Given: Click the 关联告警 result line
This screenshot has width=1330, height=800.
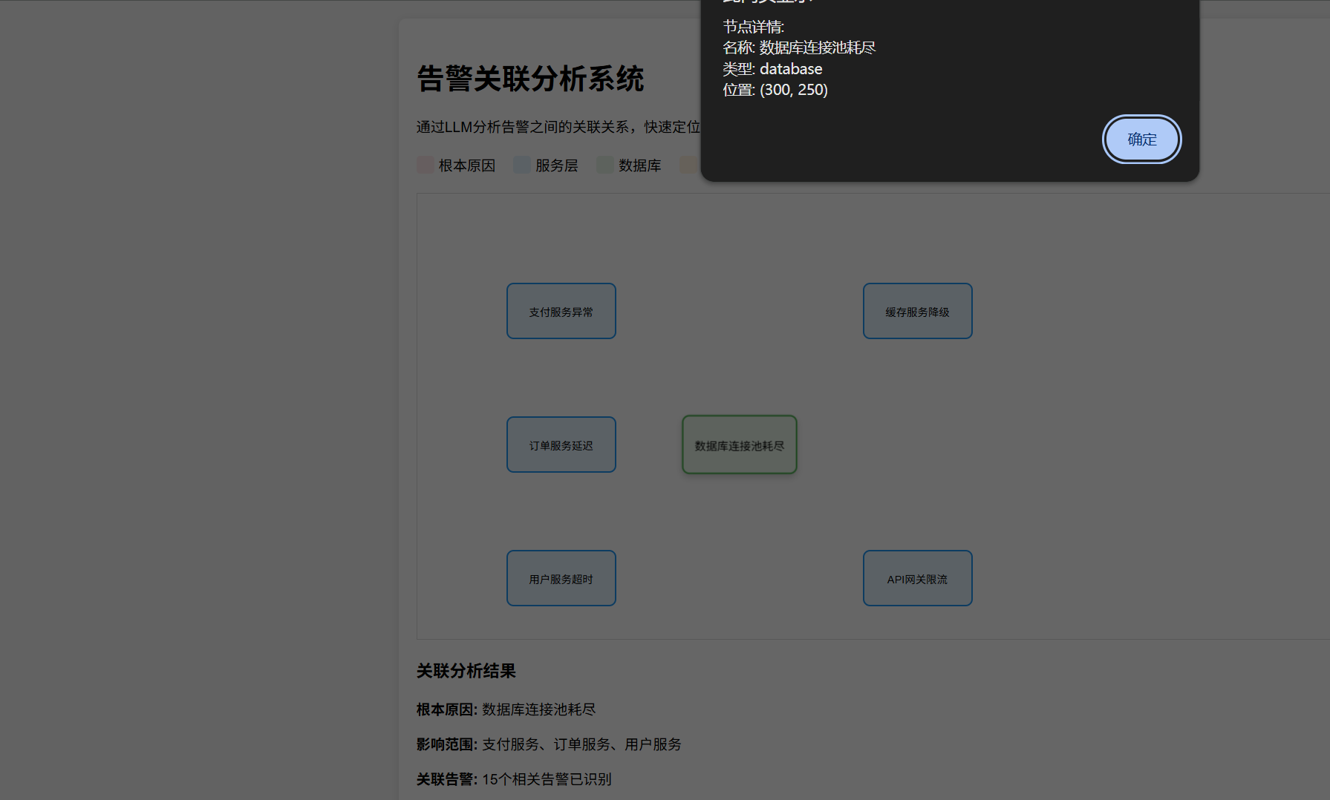Looking at the screenshot, I should click(513, 779).
